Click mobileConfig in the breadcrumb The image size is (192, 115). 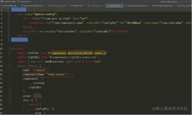click(x=9, y=1)
